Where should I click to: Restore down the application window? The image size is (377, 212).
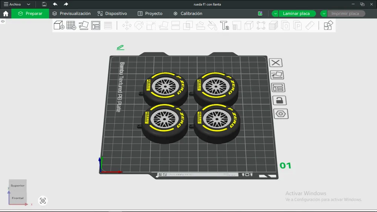tap(362, 4)
